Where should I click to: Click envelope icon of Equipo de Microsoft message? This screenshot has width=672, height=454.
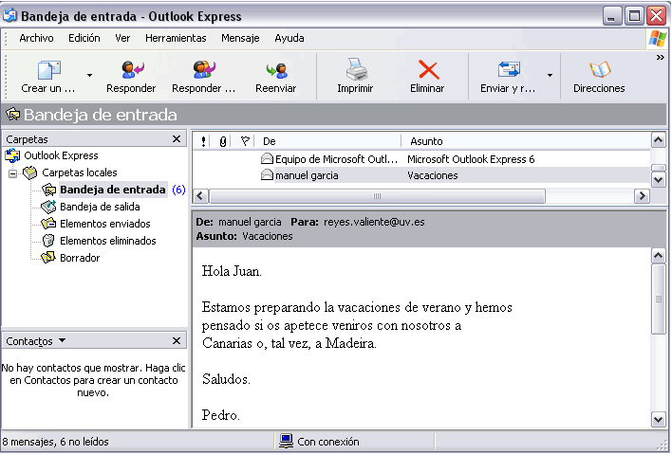point(267,158)
